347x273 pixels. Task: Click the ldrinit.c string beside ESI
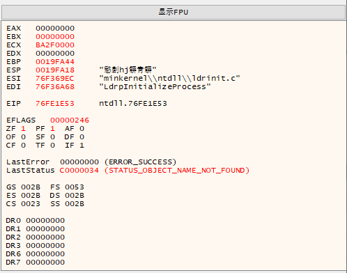(169, 79)
